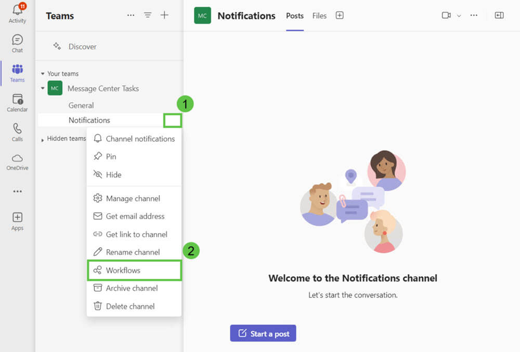
Task: Choose Channel notifications from the menu
Action: click(x=134, y=139)
